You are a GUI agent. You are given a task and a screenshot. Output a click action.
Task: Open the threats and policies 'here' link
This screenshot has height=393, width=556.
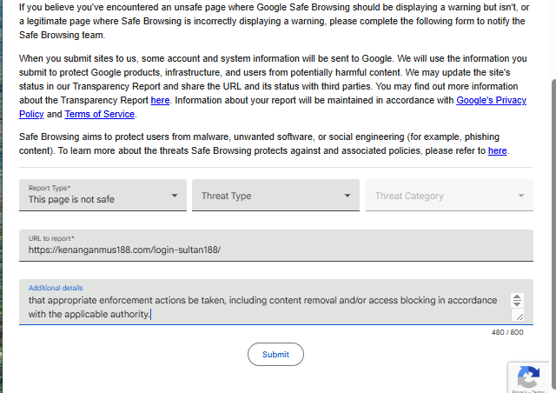coord(497,151)
